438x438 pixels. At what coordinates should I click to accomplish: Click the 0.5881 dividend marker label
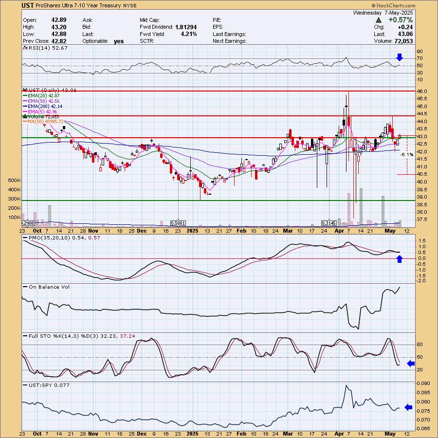pyautogui.click(x=178, y=223)
